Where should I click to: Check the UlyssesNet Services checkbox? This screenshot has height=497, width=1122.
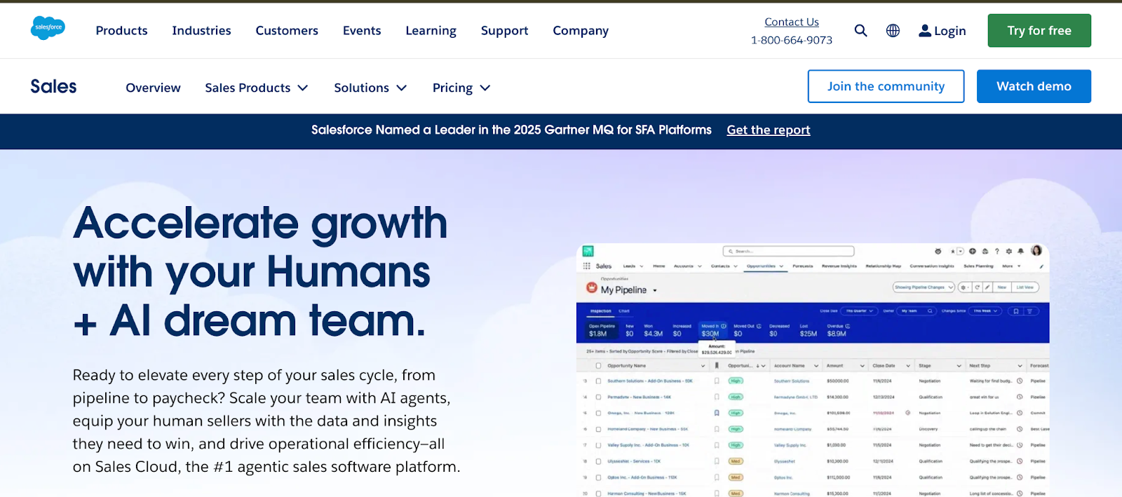(x=598, y=461)
